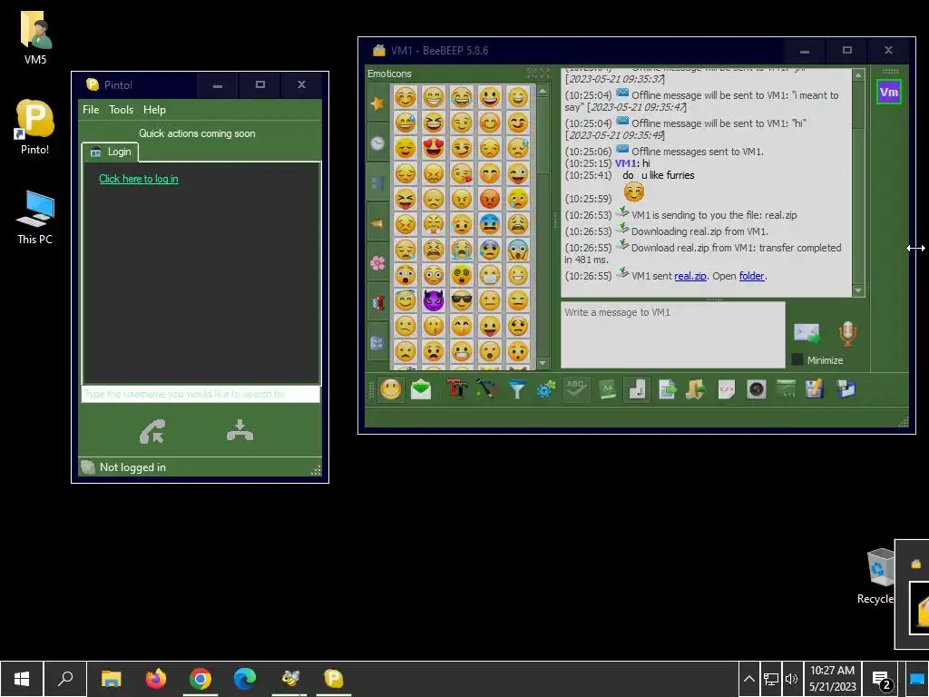
Task: Insert the purple devil emoticon
Action: pos(433,300)
